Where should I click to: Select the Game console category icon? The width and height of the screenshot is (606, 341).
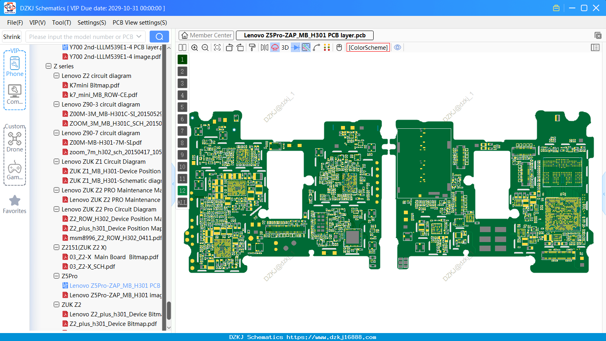[x=15, y=170]
